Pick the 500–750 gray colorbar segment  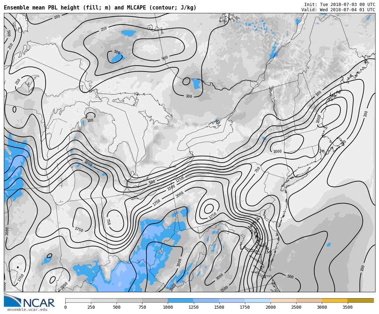pos(129,300)
